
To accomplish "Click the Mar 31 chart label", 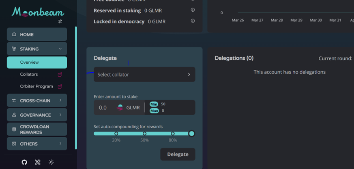I will click(335, 20).
